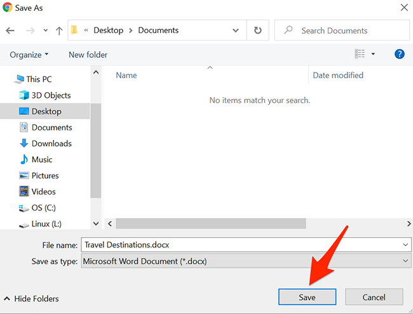Cancel the Save As dialog
This screenshot has height=314, width=413.
point(374,297)
